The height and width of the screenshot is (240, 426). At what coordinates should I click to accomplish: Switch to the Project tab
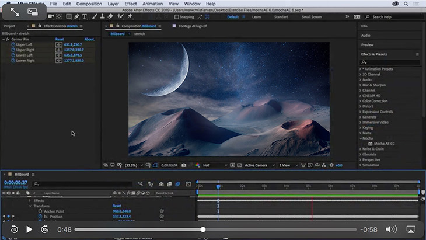9,26
